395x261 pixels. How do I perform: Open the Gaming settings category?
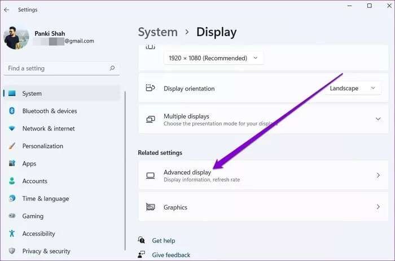tap(33, 216)
